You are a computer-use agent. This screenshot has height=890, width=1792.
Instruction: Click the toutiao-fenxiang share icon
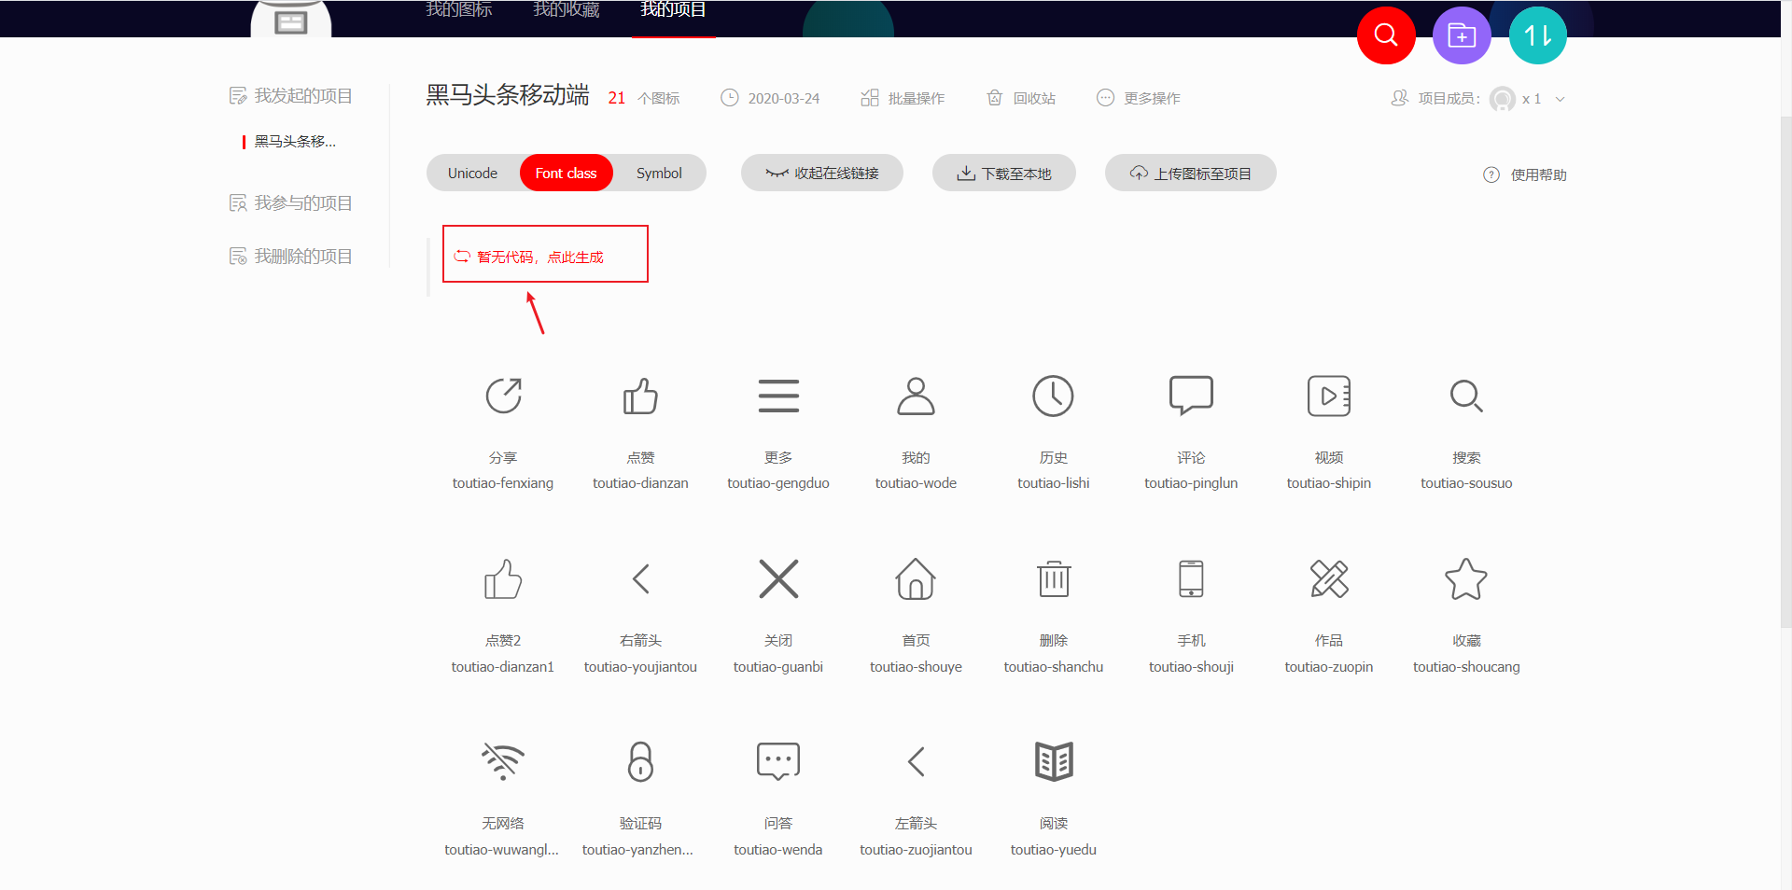point(503,396)
